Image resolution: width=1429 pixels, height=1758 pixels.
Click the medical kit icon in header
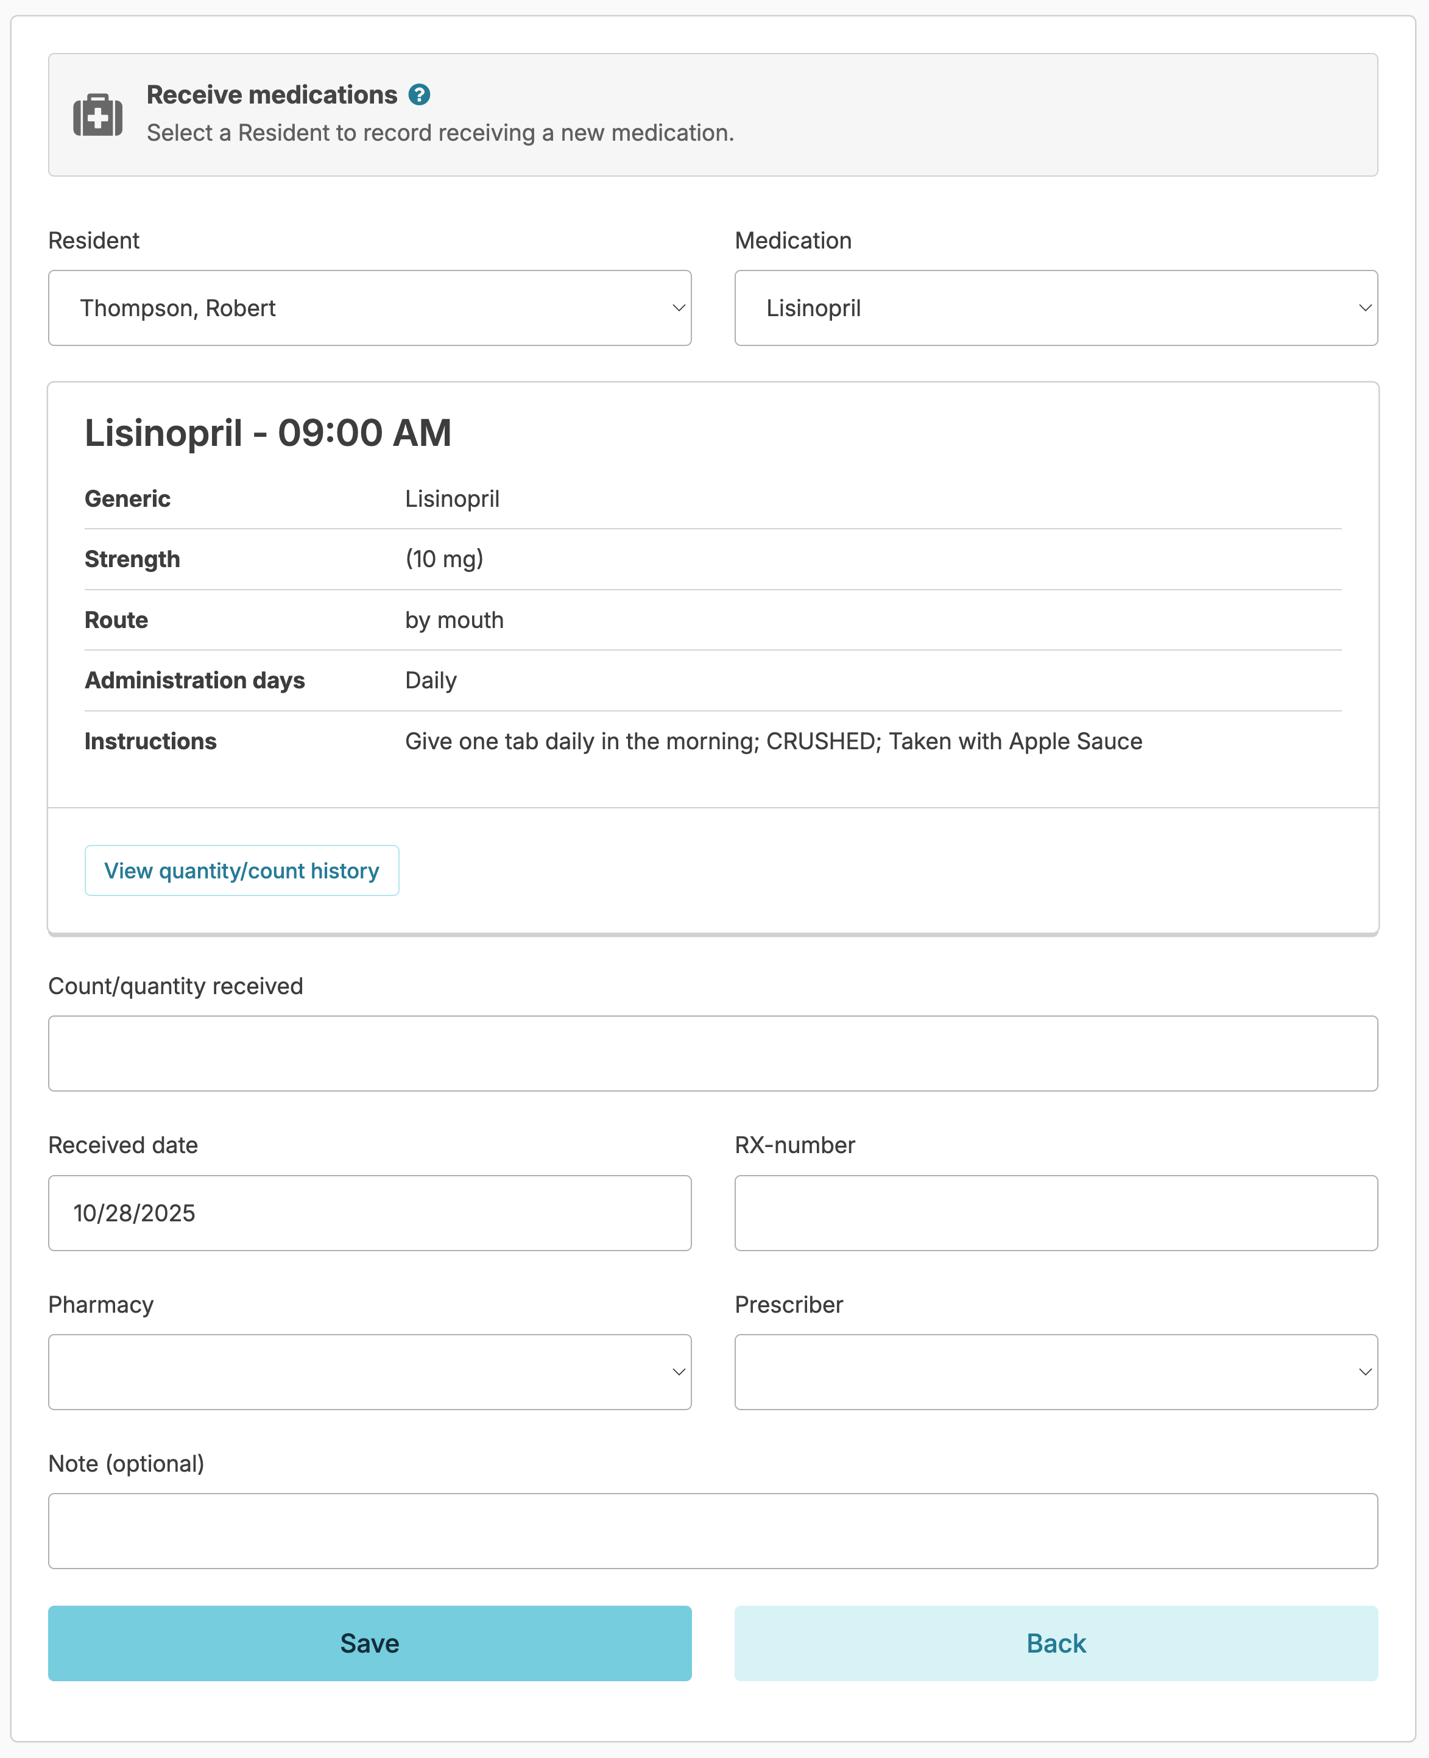click(x=98, y=115)
